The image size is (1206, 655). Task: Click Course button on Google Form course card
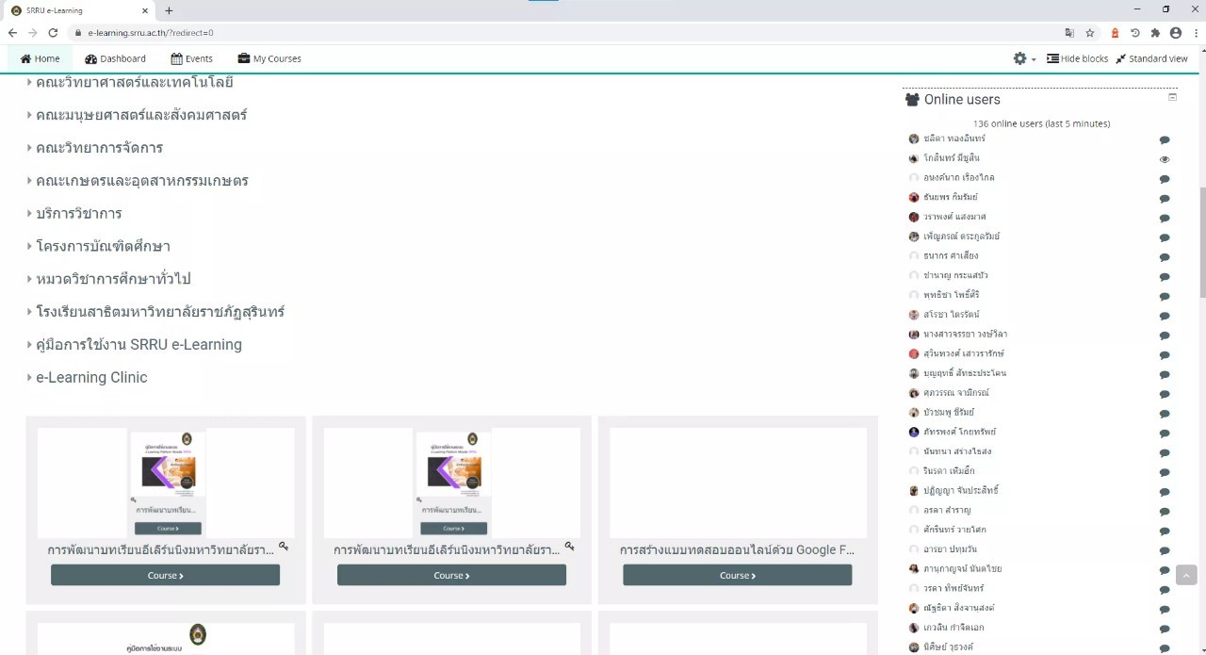(x=737, y=575)
